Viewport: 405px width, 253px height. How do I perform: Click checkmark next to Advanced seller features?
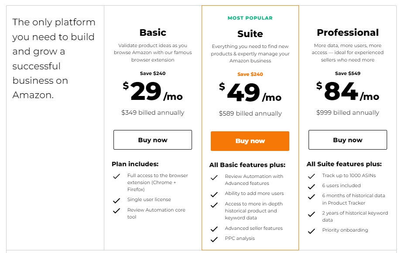pos(214,229)
